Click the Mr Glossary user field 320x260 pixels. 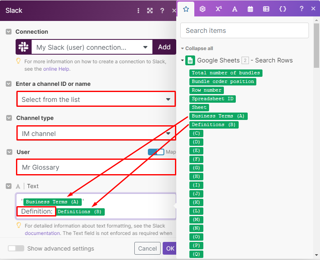pos(96,167)
